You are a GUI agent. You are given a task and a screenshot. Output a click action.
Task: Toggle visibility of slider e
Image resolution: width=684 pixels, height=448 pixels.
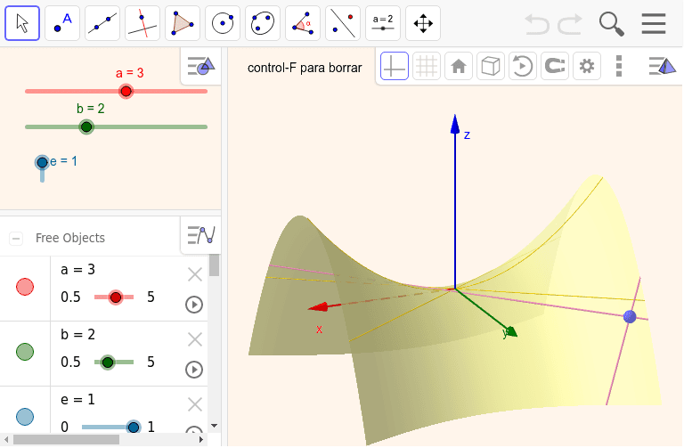pyautogui.click(x=25, y=416)
